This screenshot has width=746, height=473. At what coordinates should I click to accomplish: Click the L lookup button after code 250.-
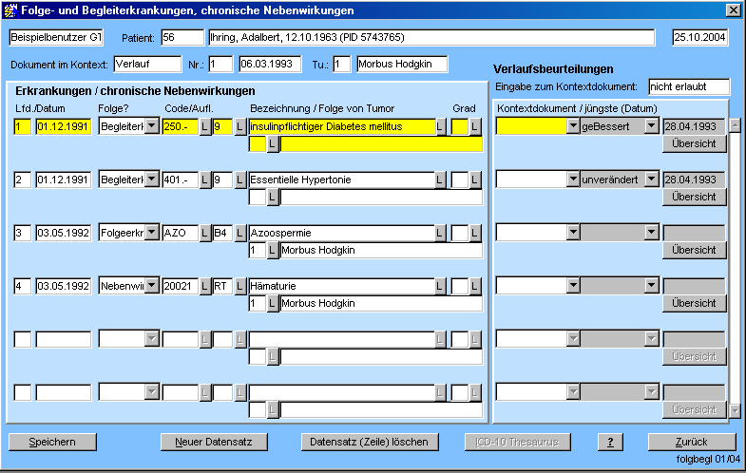203,126
